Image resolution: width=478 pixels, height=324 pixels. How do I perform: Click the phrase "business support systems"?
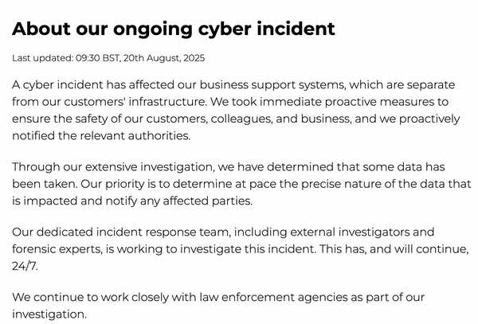pos(272,84)
